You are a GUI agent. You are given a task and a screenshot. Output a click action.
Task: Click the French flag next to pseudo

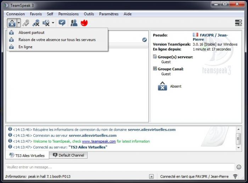(x=196, y=35)
